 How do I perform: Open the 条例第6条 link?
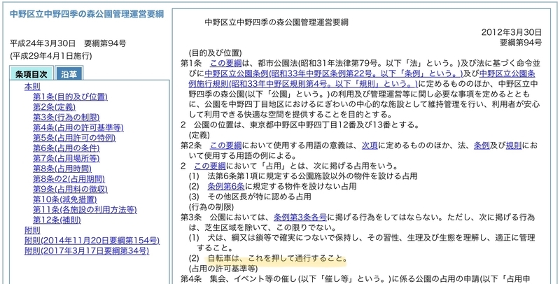tap(226, 186)
